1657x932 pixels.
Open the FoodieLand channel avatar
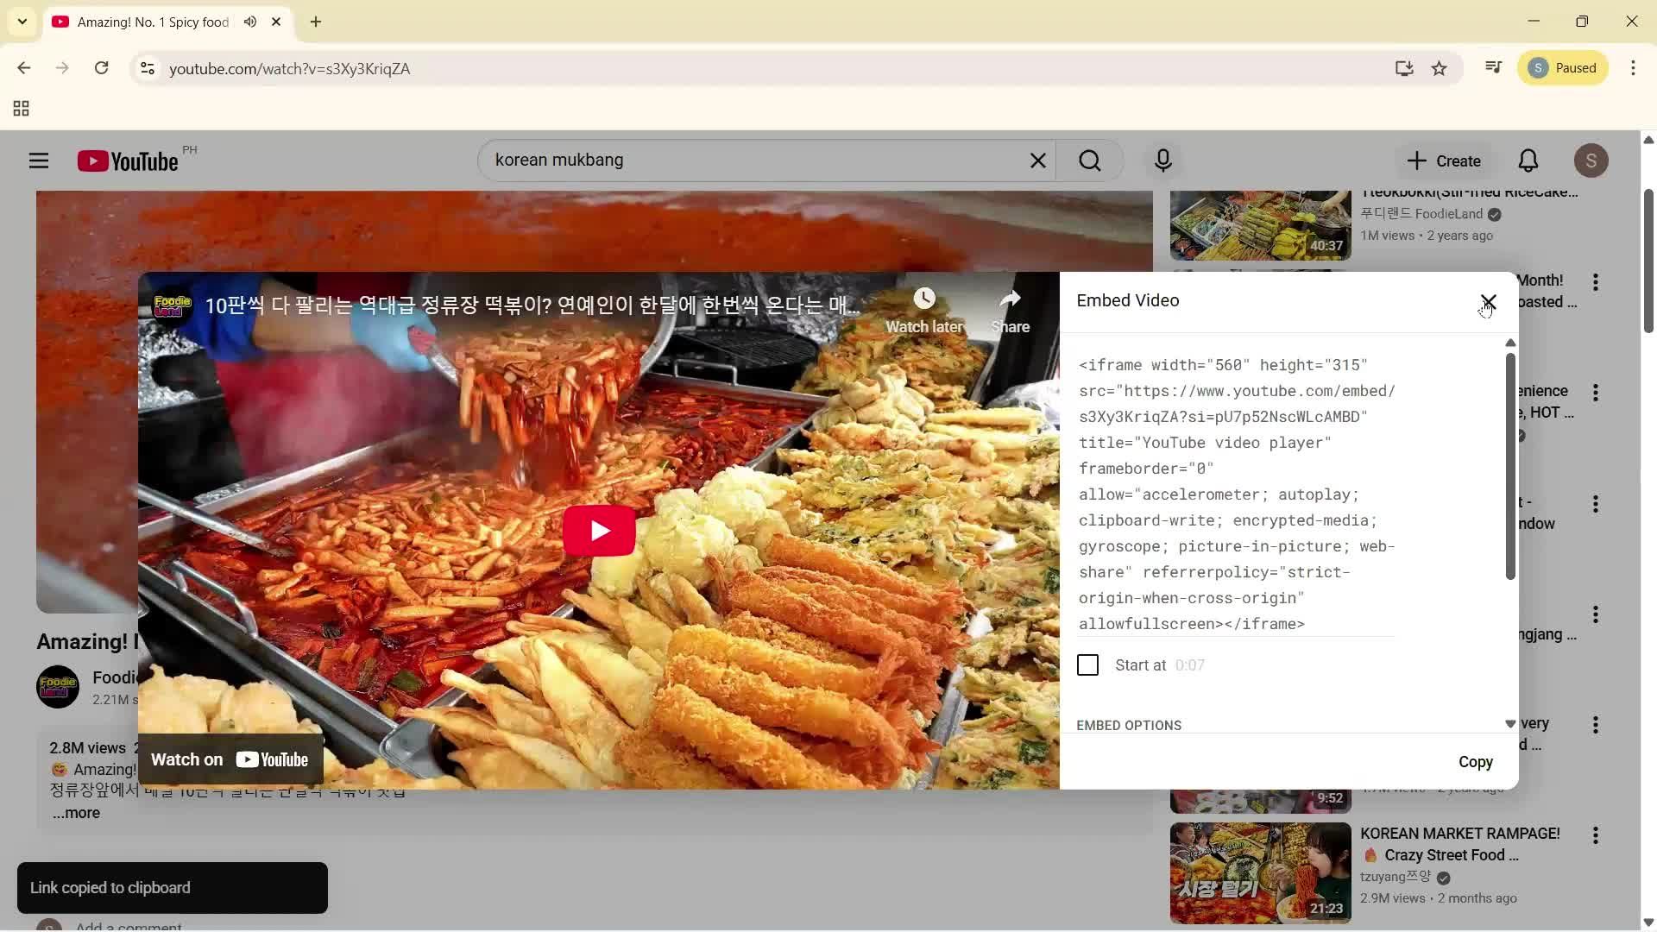55,686
